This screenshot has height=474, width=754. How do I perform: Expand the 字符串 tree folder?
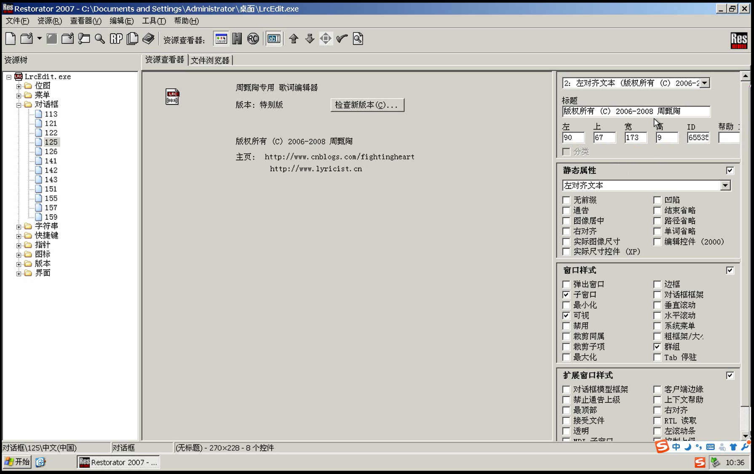click(x=19, y=226)
